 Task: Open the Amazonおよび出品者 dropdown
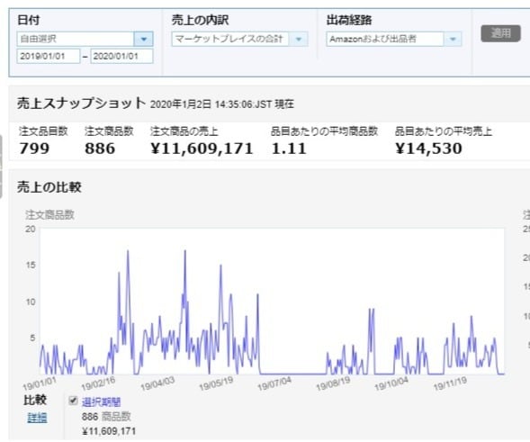[x=394, y=39]
